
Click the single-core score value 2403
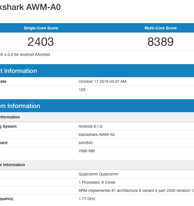pos(41,42)
